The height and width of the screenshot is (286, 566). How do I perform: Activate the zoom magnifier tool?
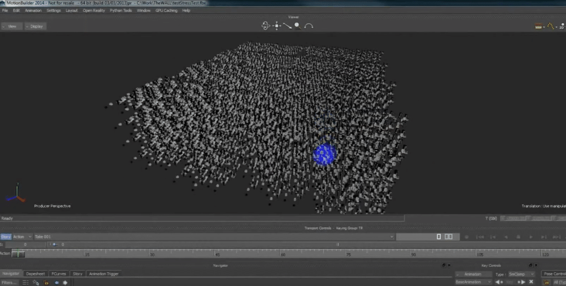(x=298, y=26)
